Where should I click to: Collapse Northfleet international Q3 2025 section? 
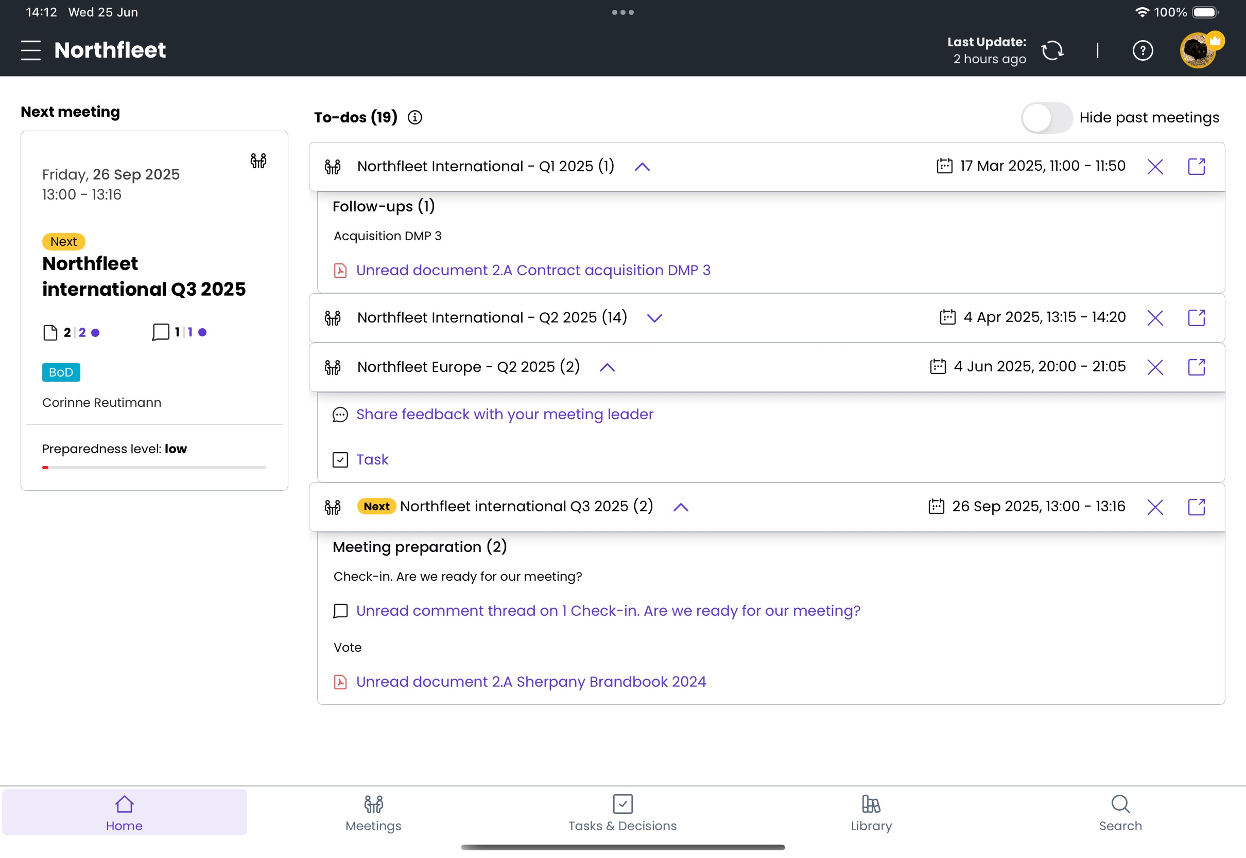click(x=681, y=507)
